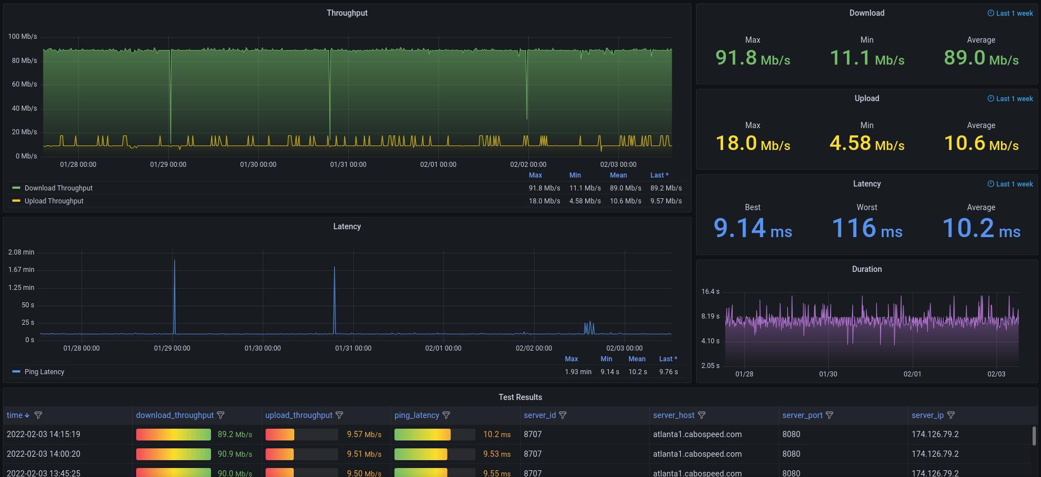Click Latency Worst value 116 ms
The image size is (1041, 477).
(867, 228)
